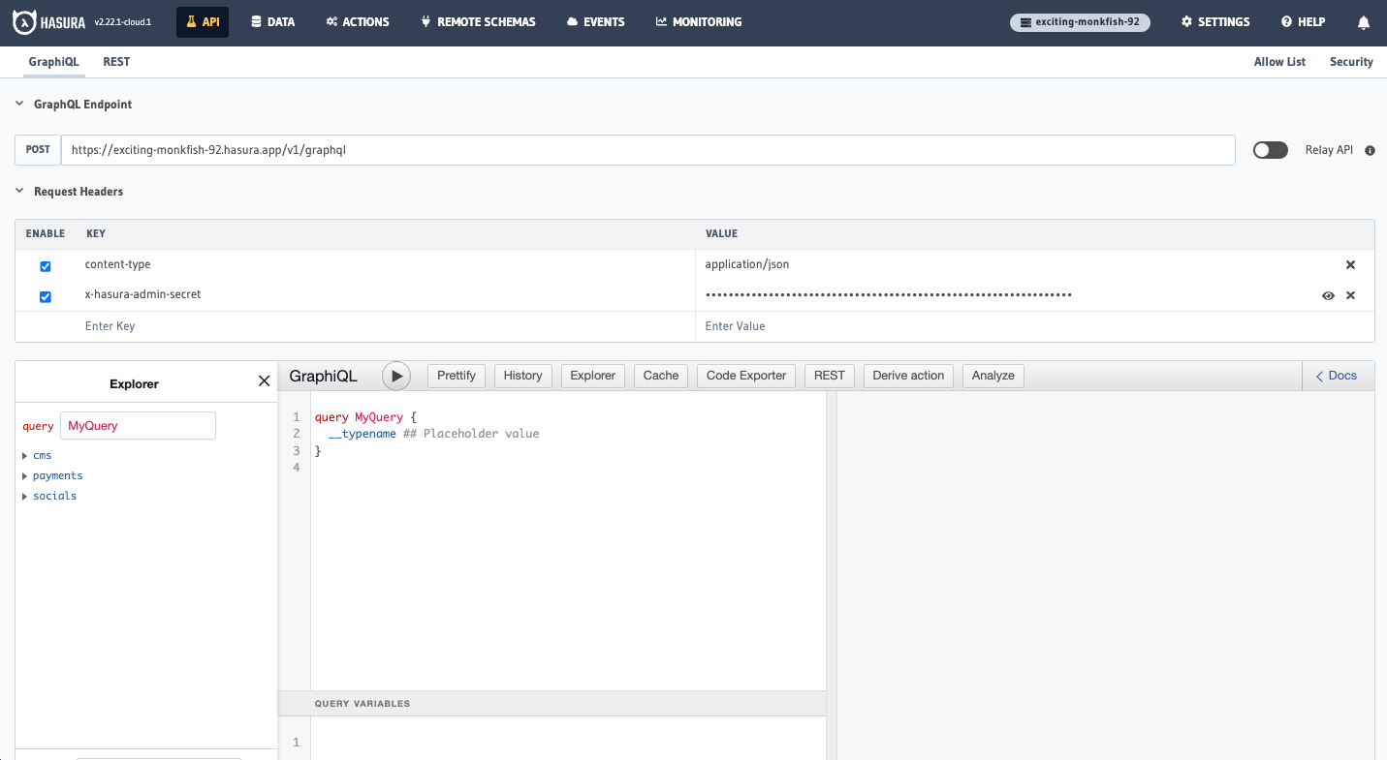Switch to the REST tab
Image resolution: width=1387 pixels, height=760 pixels.
click(x=116, y=61)
